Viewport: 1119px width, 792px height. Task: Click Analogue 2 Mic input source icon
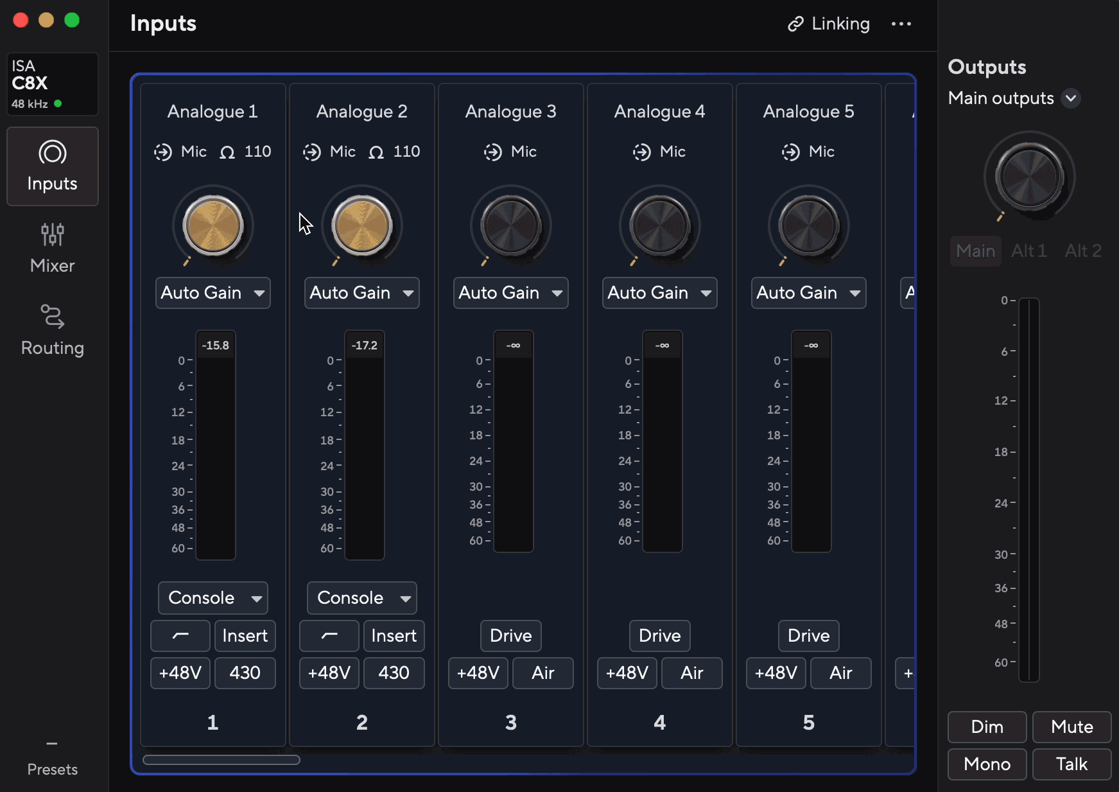[312, 152]
